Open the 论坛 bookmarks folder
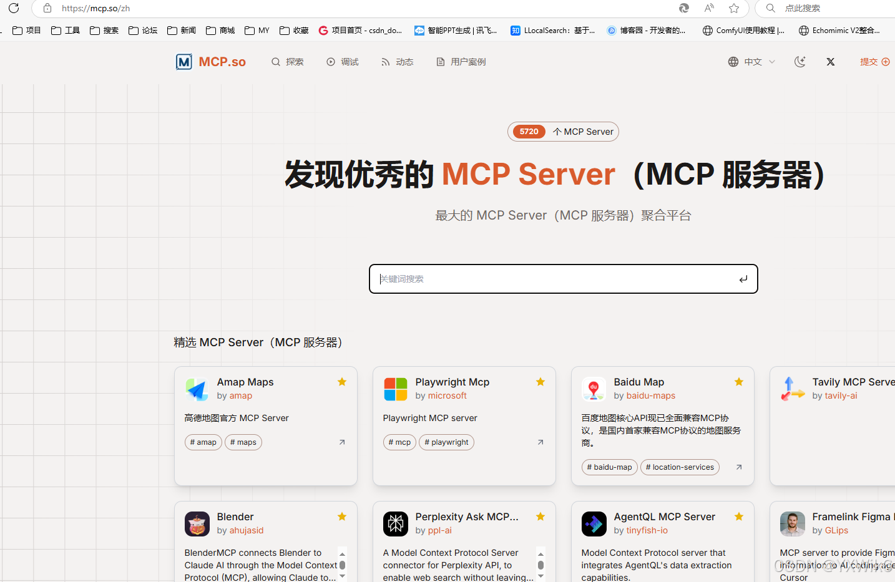Image resolution: width=895 pixels, height=582 pixels. 143,31
